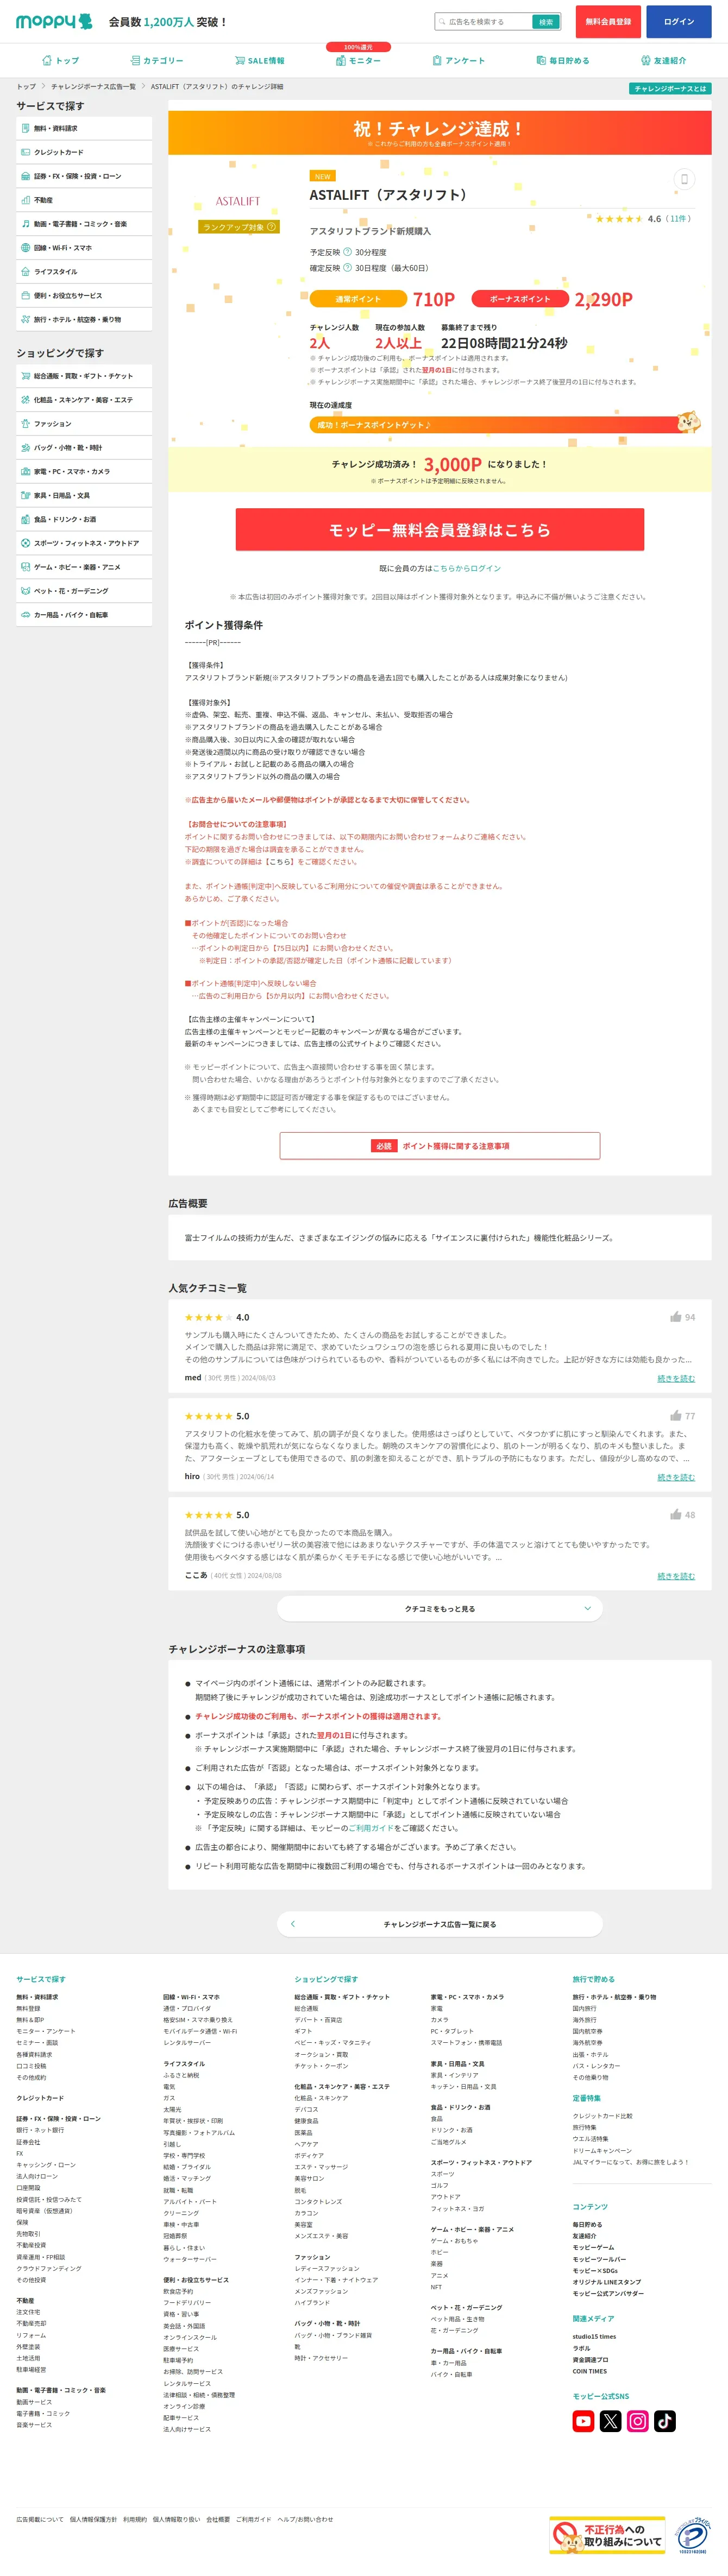728x2576 pixels.
Task: Select 便利・お役立ちサービス sidebar item
Action: pyautogui.click(x=84, y=296)
